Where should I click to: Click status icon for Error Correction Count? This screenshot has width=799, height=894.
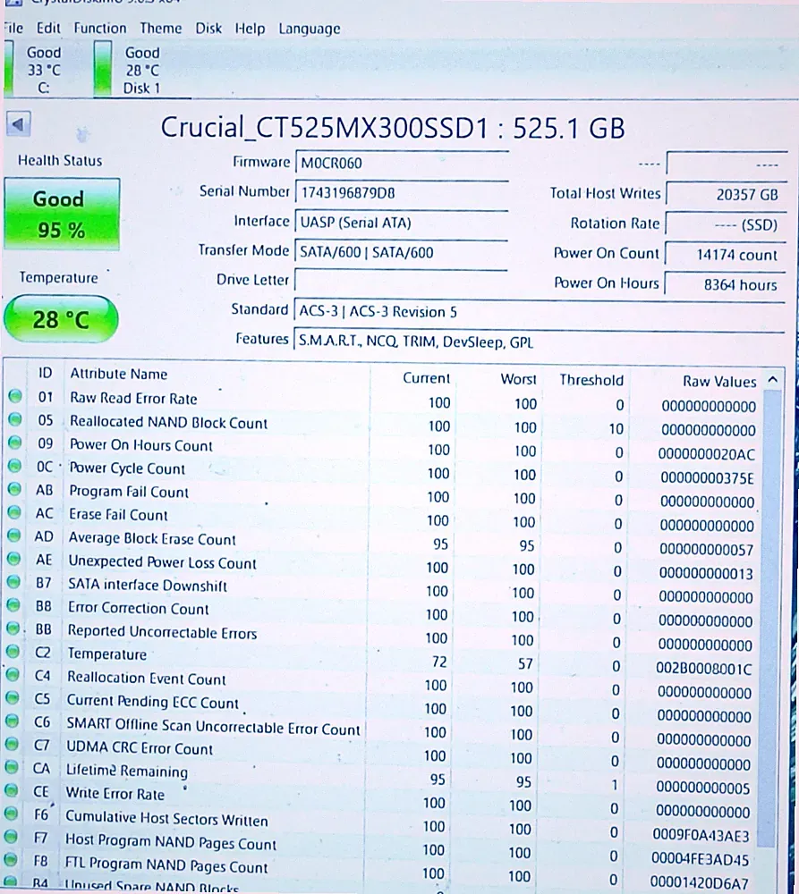(x=13, y=605)
